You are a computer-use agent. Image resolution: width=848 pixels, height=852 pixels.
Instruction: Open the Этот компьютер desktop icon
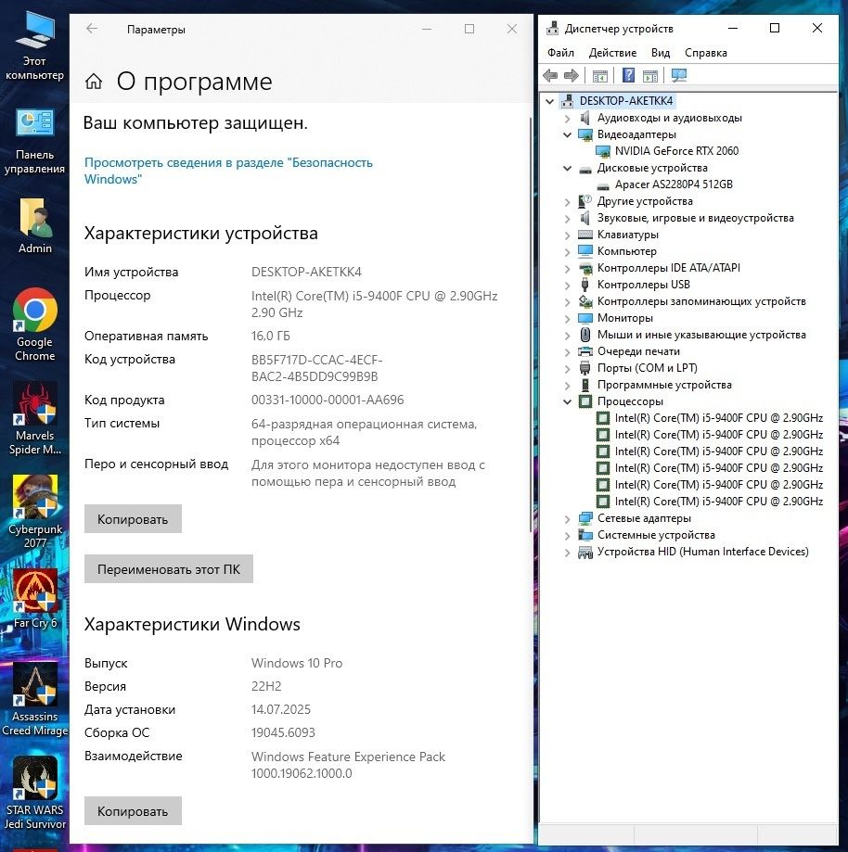[x=35, y=46]
